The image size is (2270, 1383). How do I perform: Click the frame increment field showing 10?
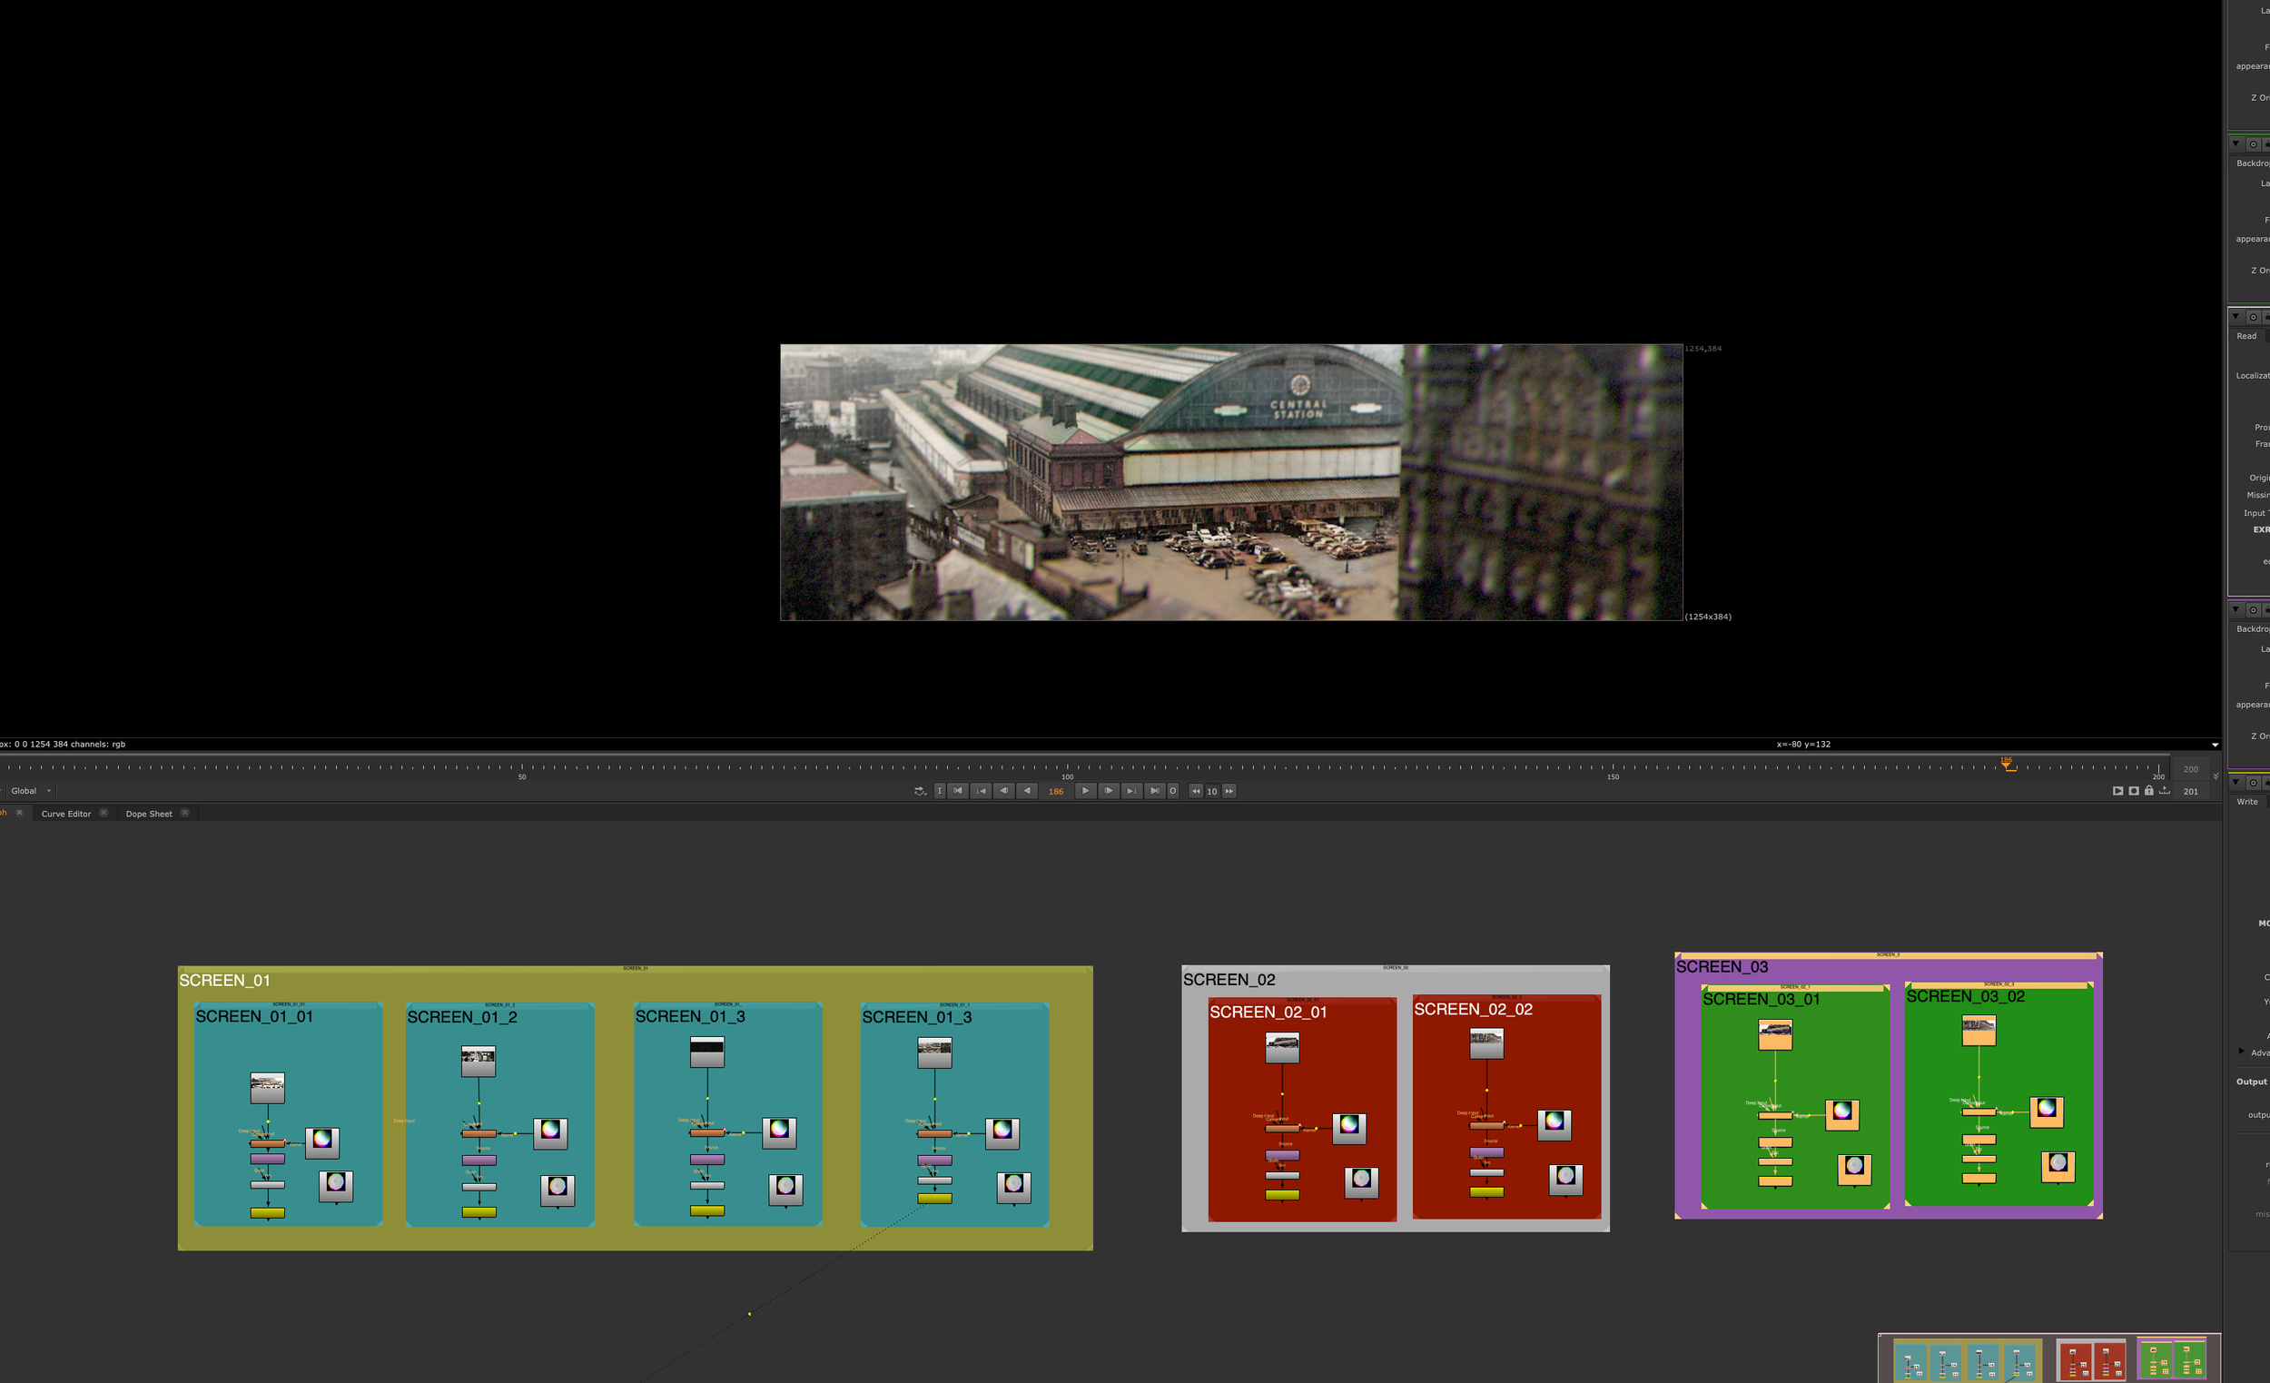1212,792
